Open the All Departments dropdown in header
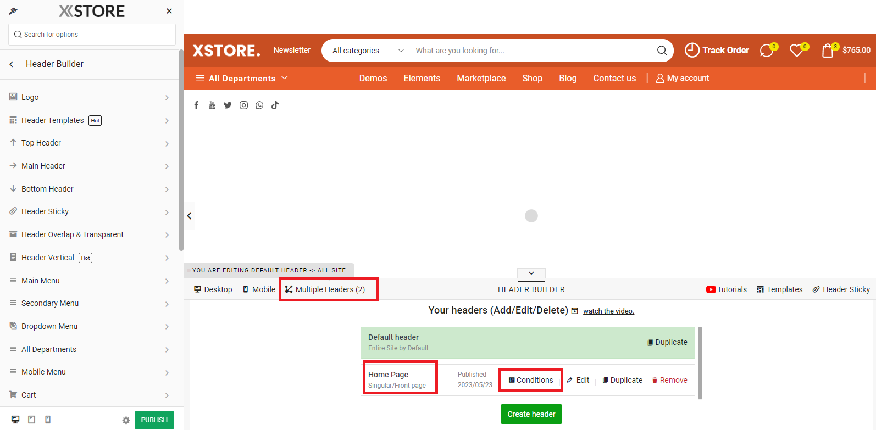The width and height of the screenshot is (876, 430). [x=242, y=78]
